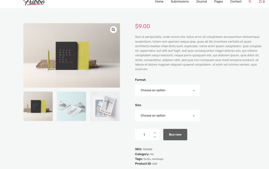
Task: Click the mockups tag link
Action: [157, 159]
